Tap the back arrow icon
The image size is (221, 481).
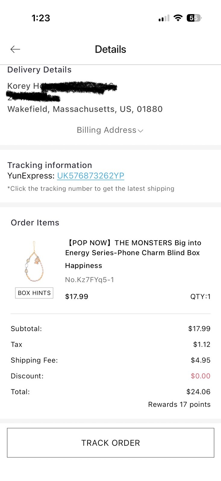point(15,49)
